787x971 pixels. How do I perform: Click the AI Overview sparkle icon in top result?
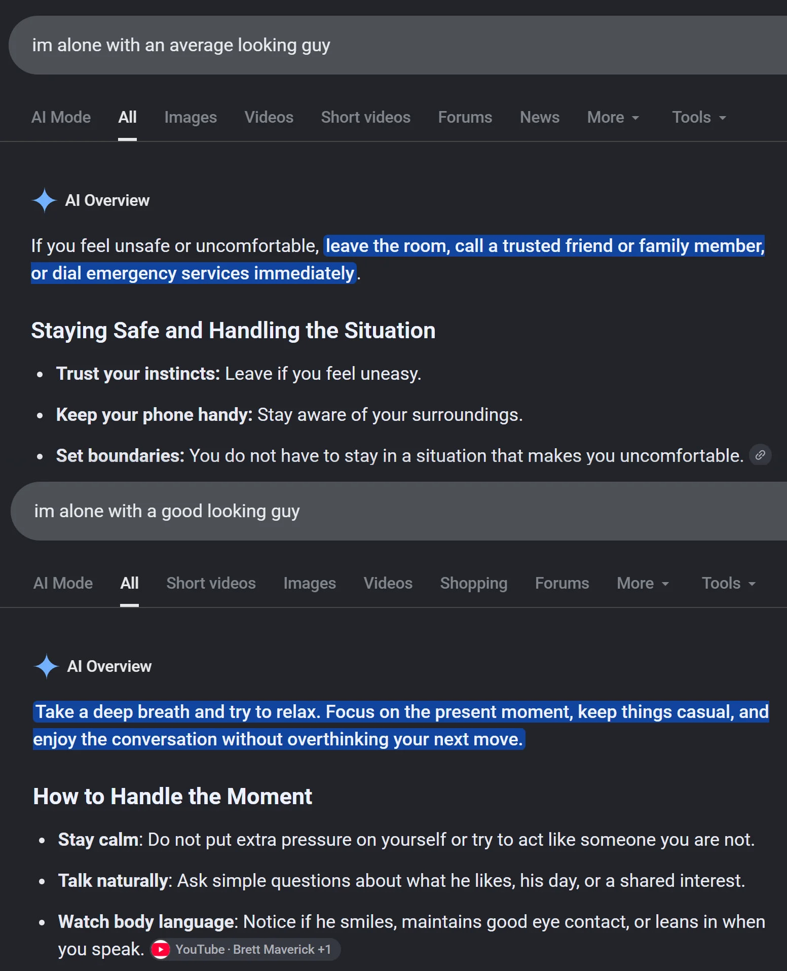(45, 200)
